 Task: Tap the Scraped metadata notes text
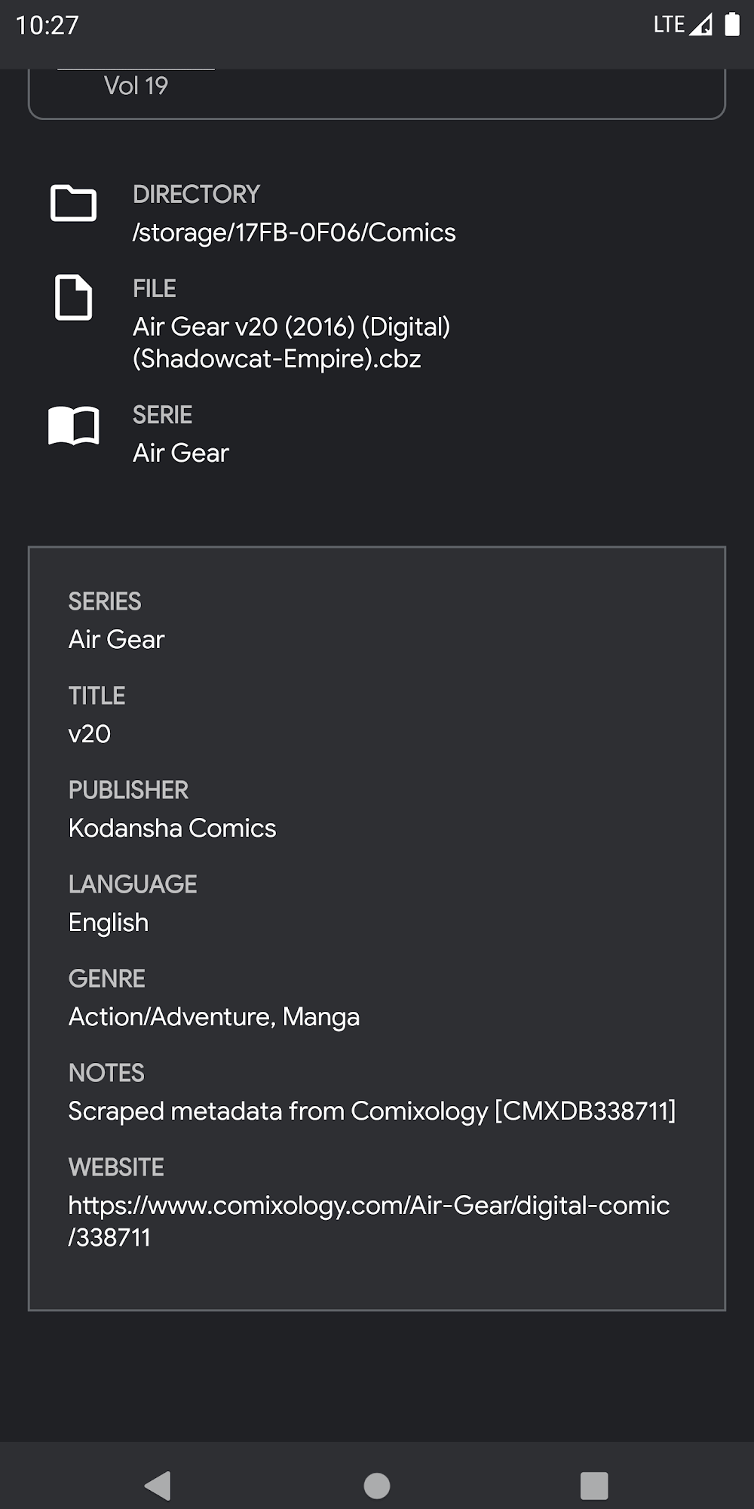click(372, 1111)
